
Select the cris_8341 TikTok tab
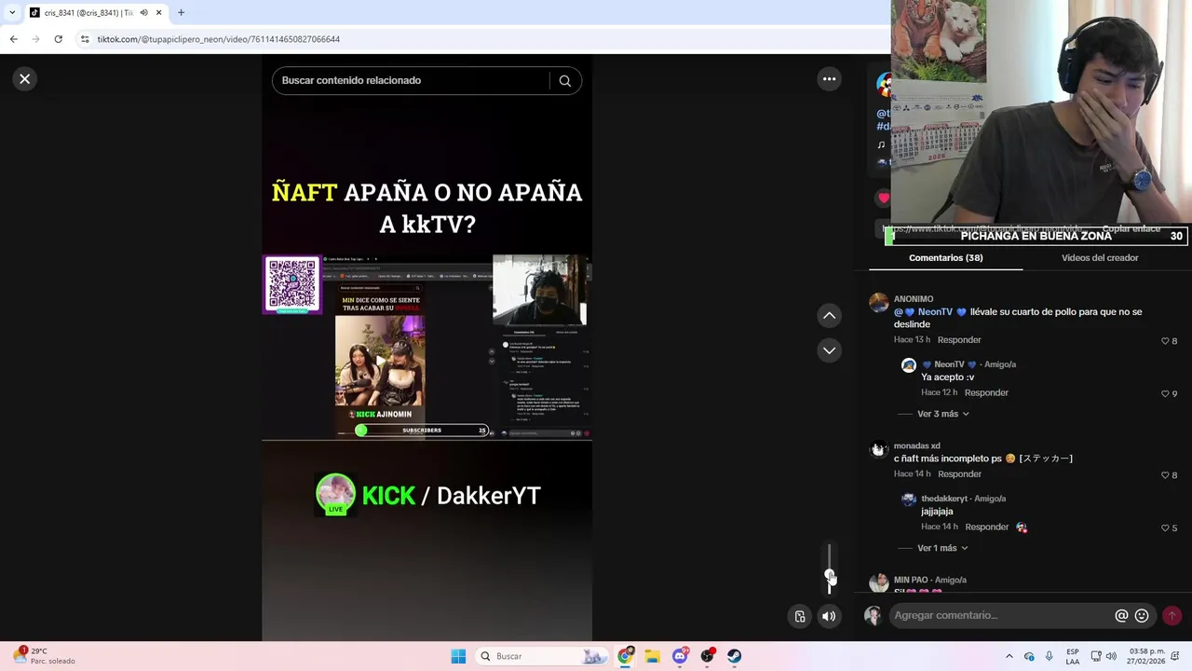pos(88,13)
